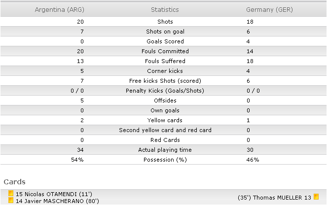Click the Statistics column header
327x205 pixels.
coord(165,9)
